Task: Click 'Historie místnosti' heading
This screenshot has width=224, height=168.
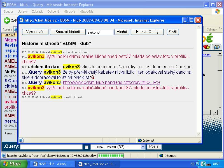Action: pos(57,43)
